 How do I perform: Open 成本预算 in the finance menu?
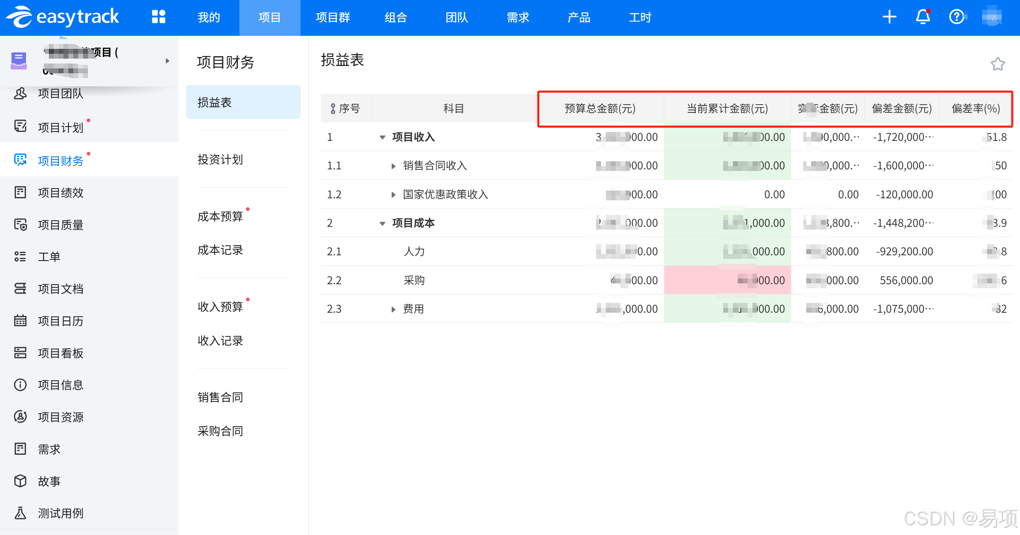coord(220,216)
